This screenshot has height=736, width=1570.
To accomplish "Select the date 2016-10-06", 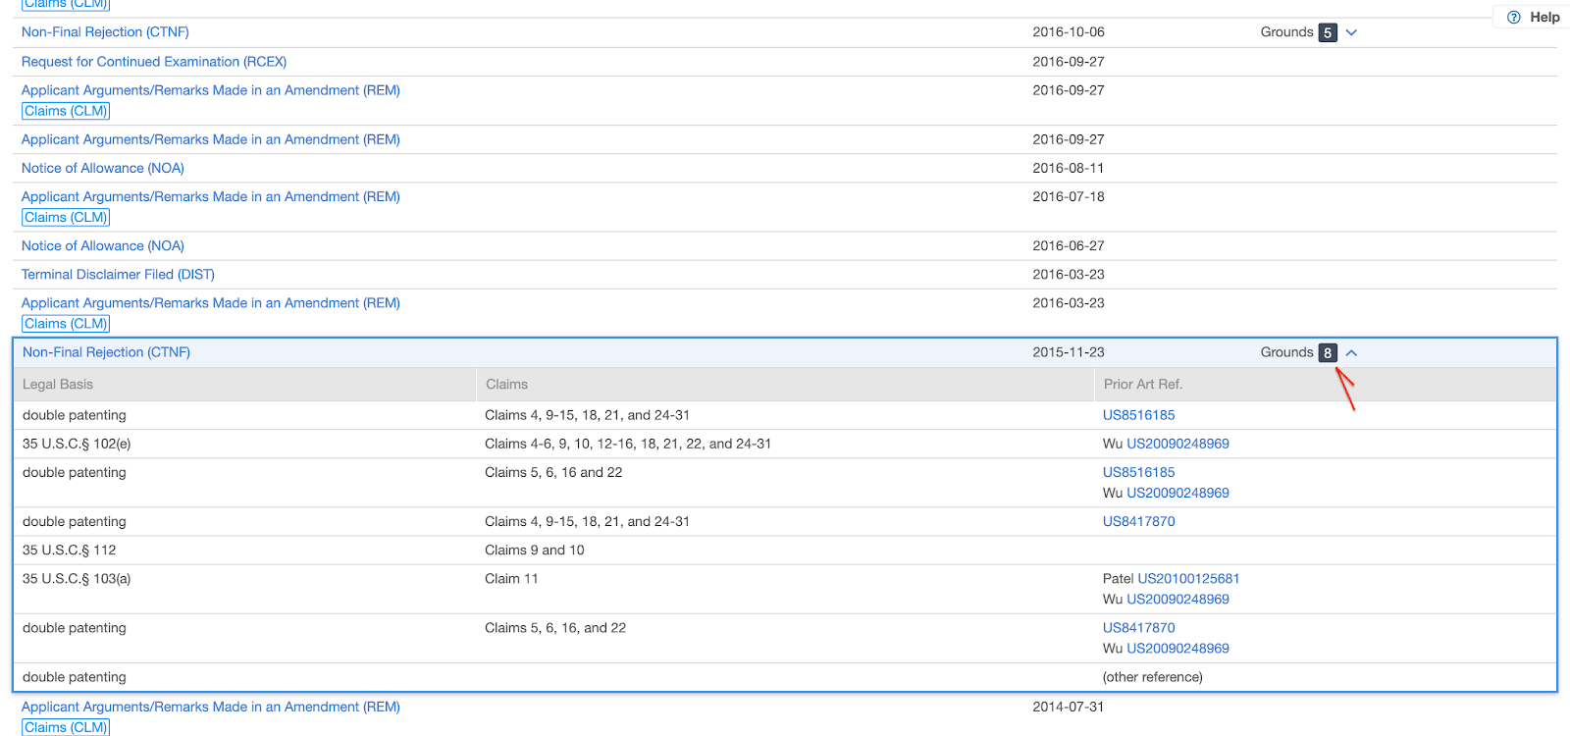I will coord(1069,32).
